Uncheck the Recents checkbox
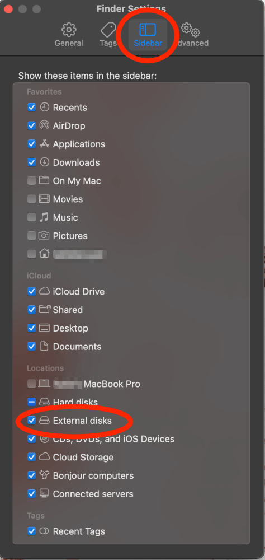 pos(32,107)
